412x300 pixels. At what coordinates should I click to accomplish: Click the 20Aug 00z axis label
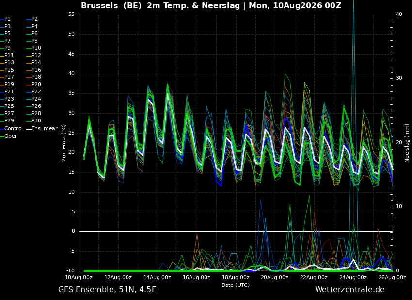pyautogui.click(x=275, y=277)
